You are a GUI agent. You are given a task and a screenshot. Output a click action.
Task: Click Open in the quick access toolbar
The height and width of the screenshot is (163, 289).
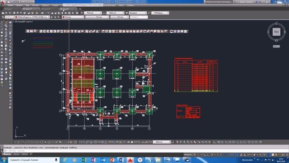tap(12, 2)
